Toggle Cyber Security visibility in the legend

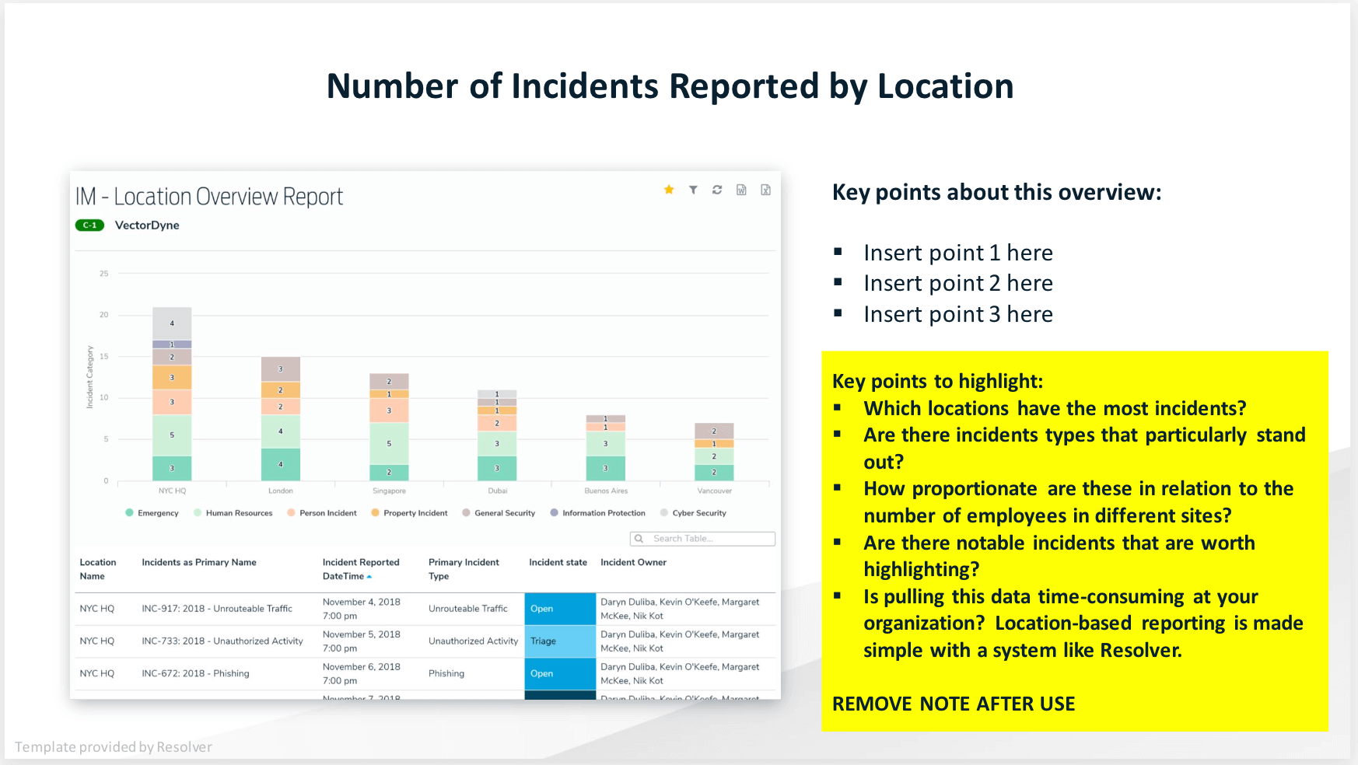pos(663,513)
